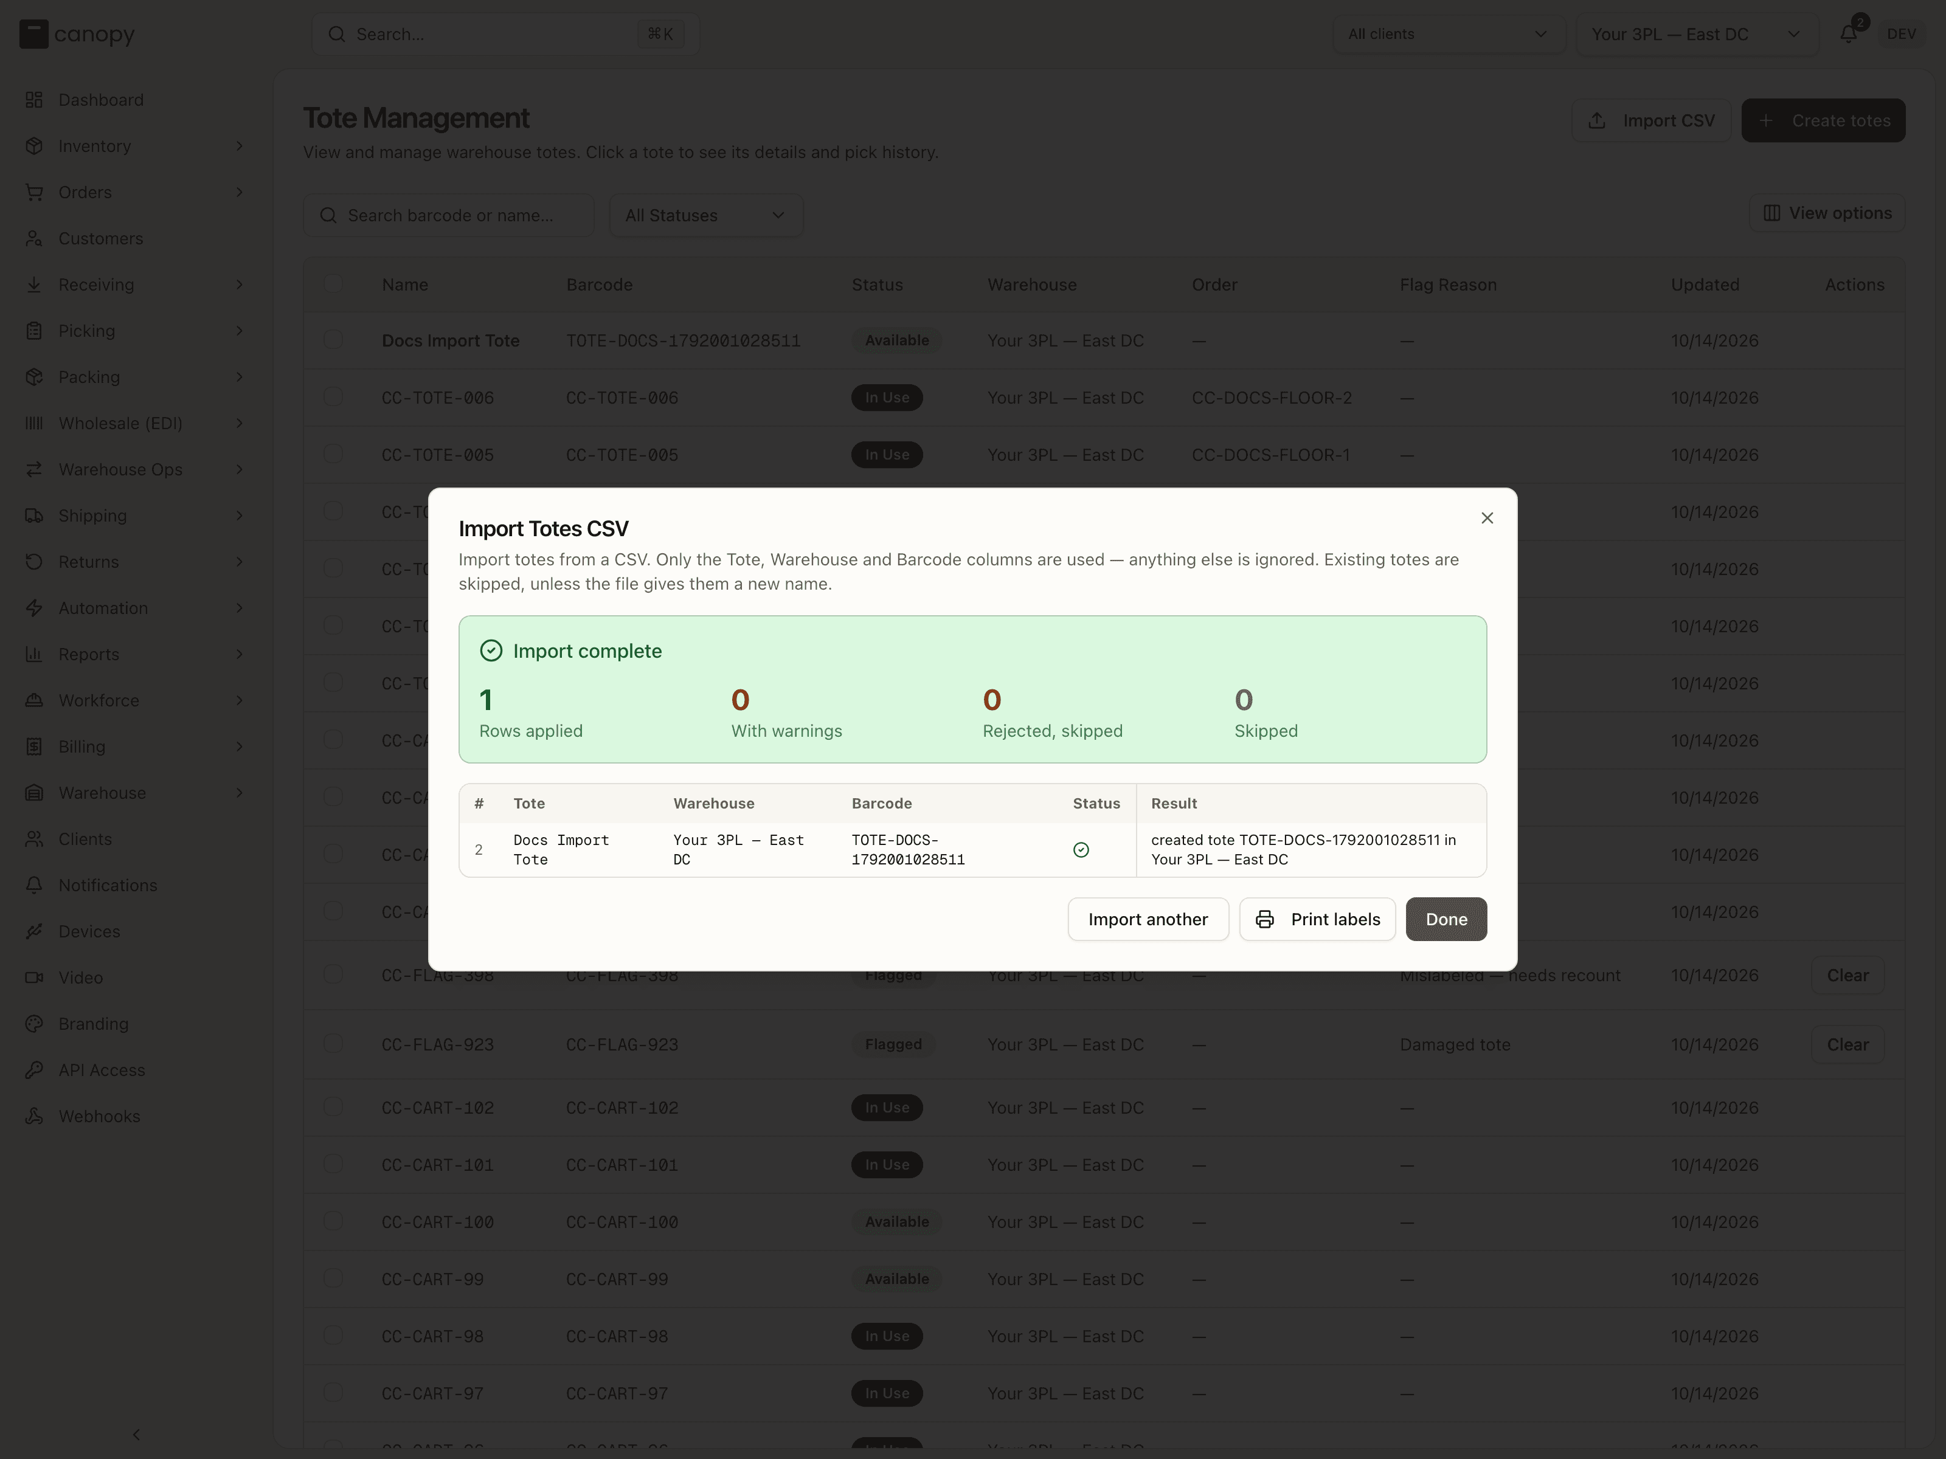This screenshot has width=1946, height=1459.
Task: Click Import another button
Action: pyautogui.click(x=1148, y=919)
